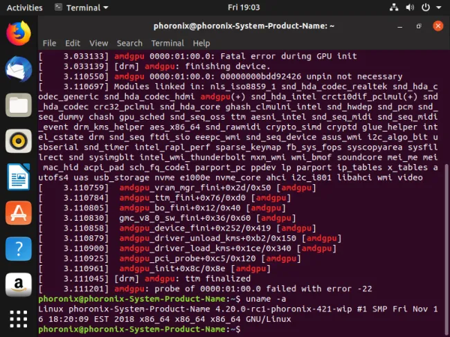Click the 'finishing device.' log line
450x337 pixels.
tap(154, 66)
